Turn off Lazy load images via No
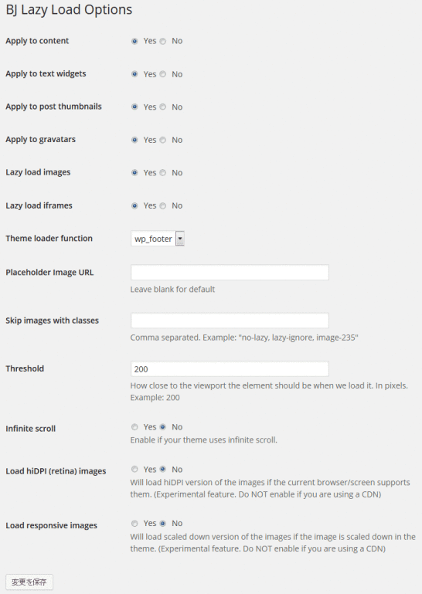 click(163, 173)
